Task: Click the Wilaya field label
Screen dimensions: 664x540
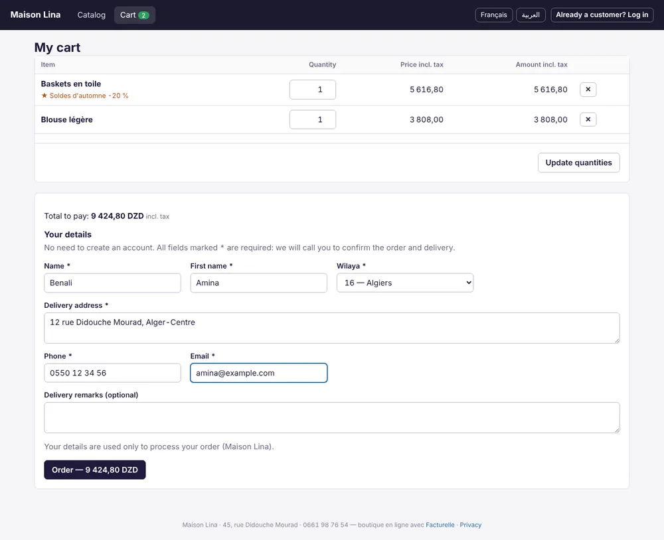Action: [x=351, y=266]
